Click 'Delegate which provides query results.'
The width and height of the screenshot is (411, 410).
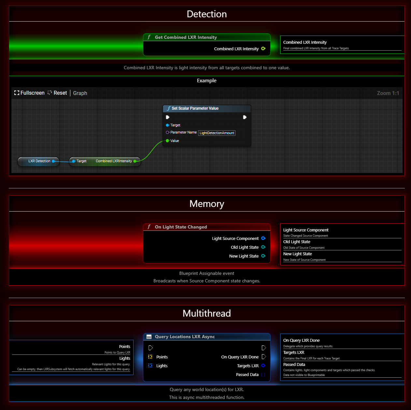coord(308,346)
